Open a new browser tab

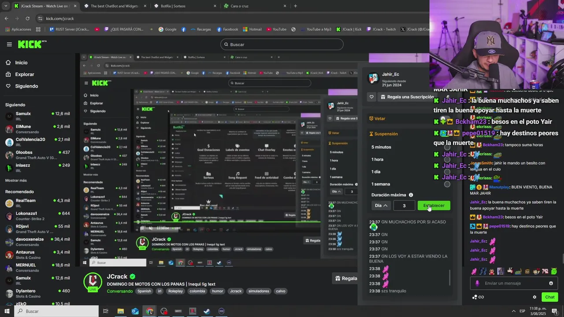click(x=295, y=6)
